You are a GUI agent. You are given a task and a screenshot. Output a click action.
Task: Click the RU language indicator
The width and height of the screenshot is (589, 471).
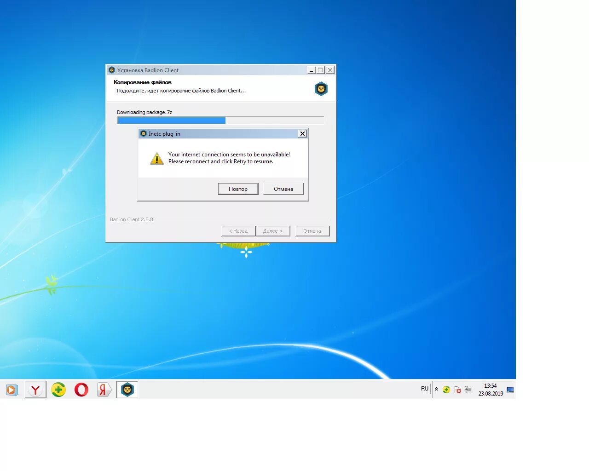click(425, 389)
